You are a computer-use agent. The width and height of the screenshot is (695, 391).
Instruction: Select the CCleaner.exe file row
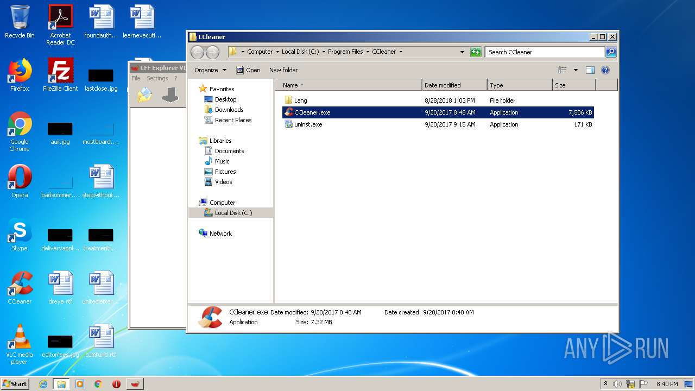[x=438, y=112]
